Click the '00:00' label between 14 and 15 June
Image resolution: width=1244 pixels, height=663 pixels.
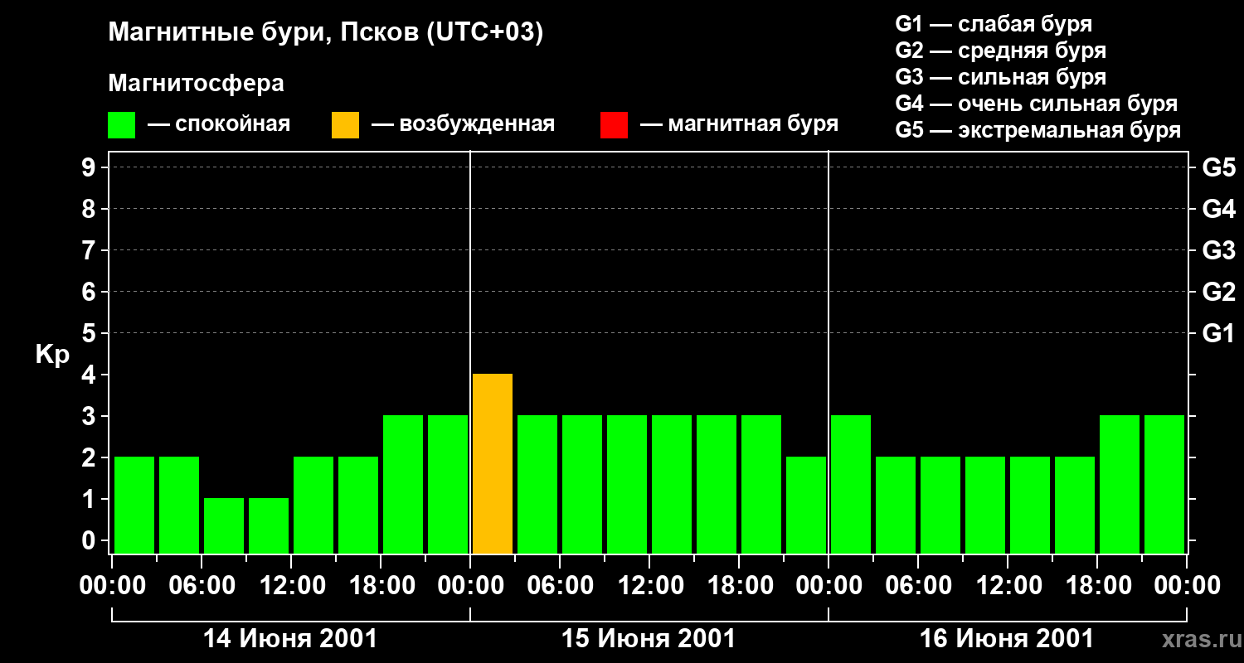point(470,586)
